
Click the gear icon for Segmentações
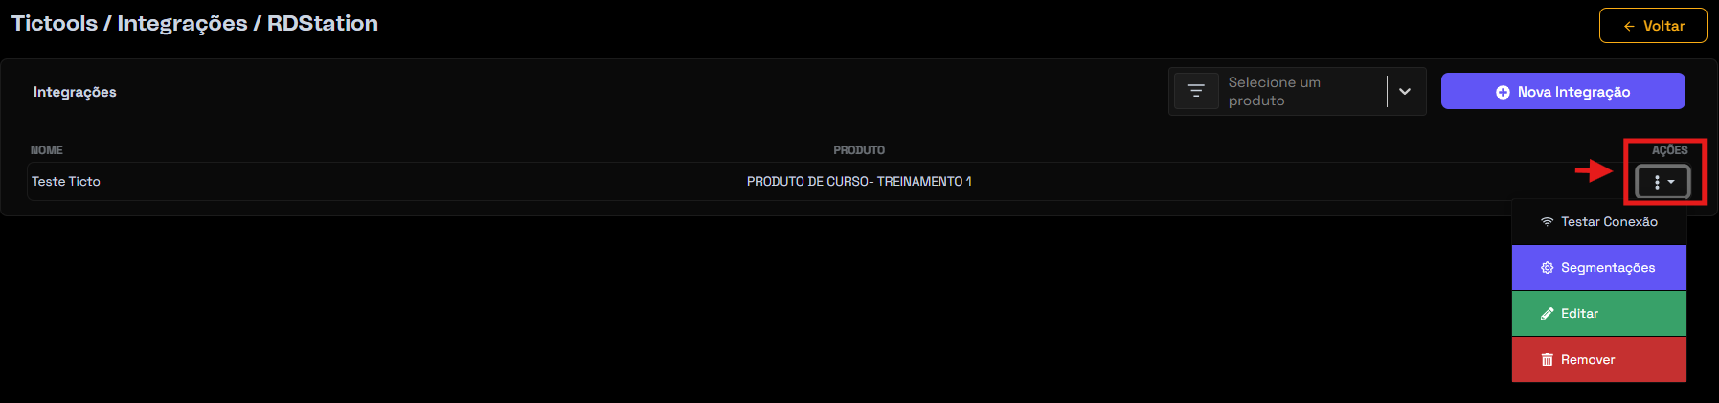[1547, 268]
